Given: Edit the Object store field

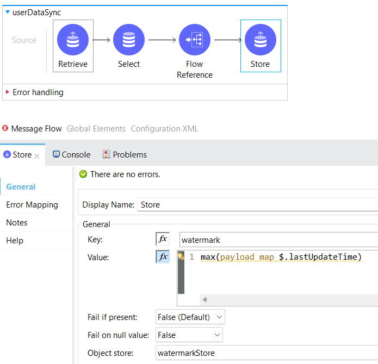Looking at the screenshot, I should (x=267, y=353).
